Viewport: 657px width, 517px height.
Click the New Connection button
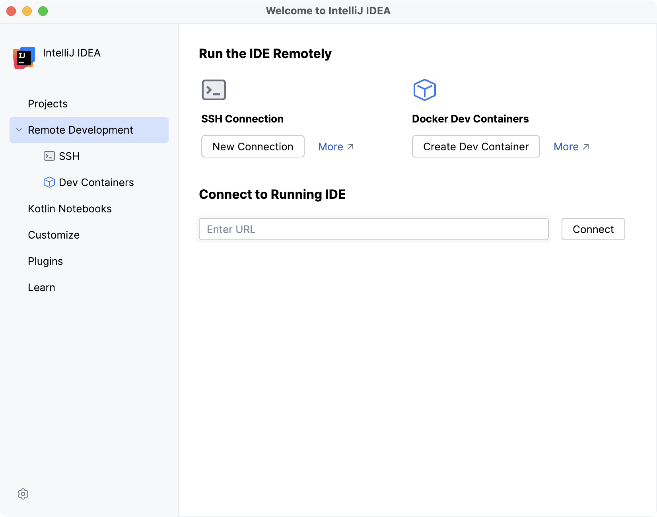click(253, 146)
